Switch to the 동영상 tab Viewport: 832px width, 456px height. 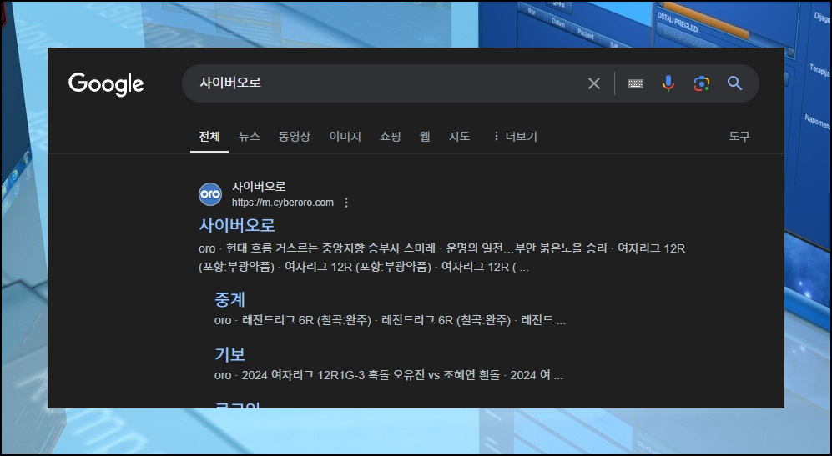pyautogui.click(x=295, y=136)
